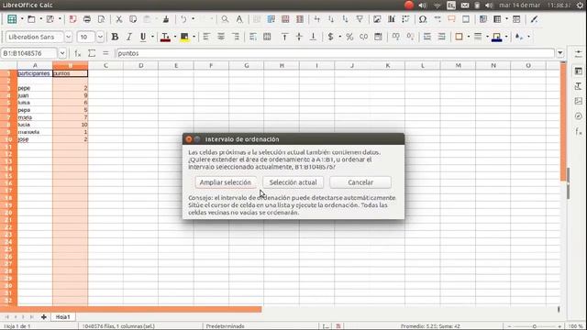The image size is (587, 330).
Task: Toggle the AutoFilter funnel
Action: coord(360,19)
